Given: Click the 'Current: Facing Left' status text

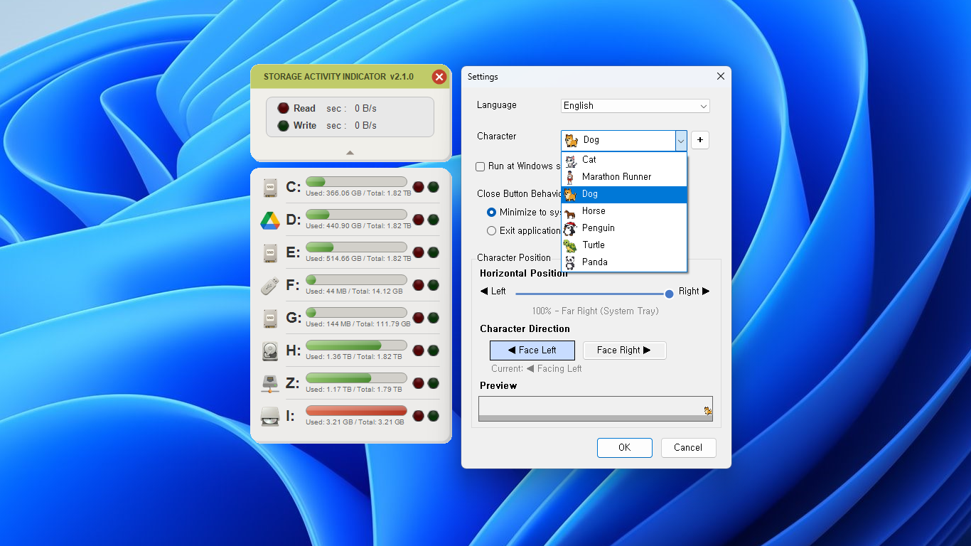Looking at the screenshot, I should 537,368.
